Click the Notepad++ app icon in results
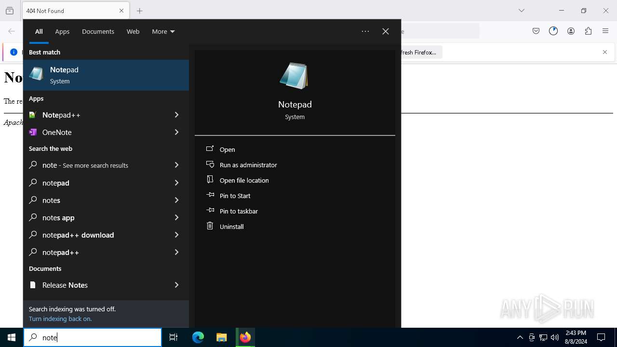The image size is (617, 347). (x=33, y=115)
